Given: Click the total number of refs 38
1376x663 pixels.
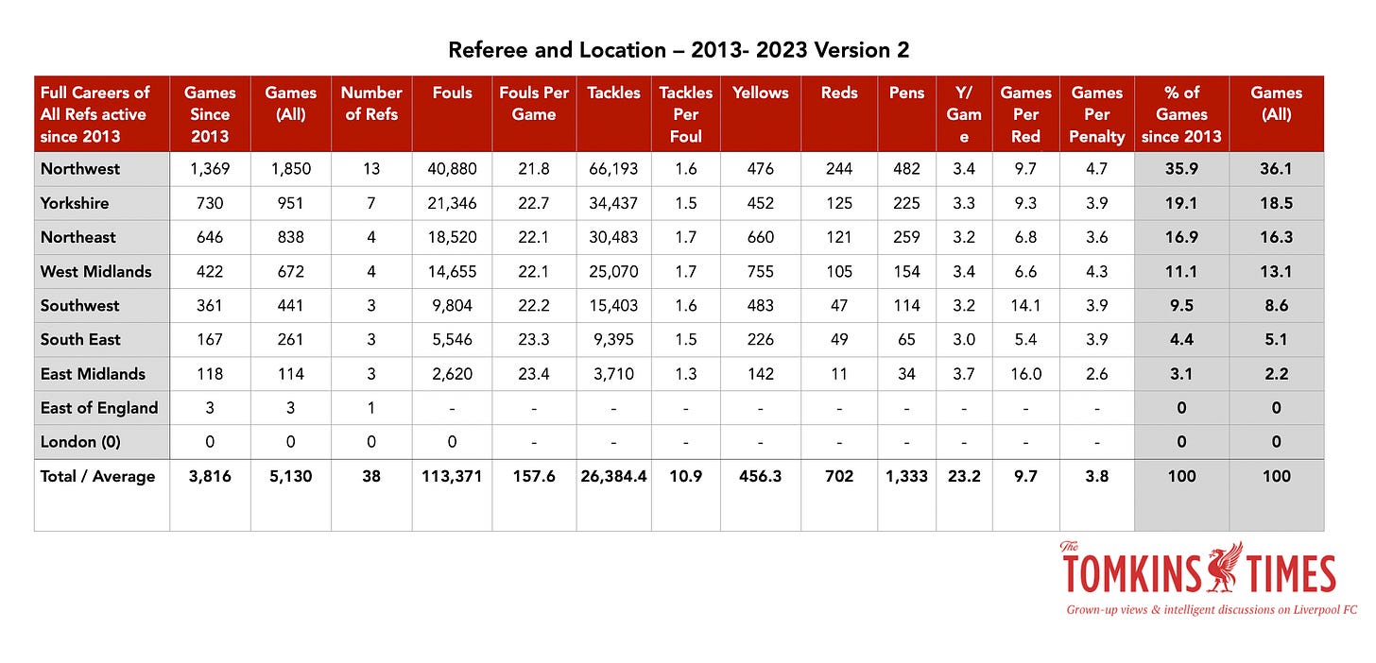Looking at the screenshot, I should point(371,476).
